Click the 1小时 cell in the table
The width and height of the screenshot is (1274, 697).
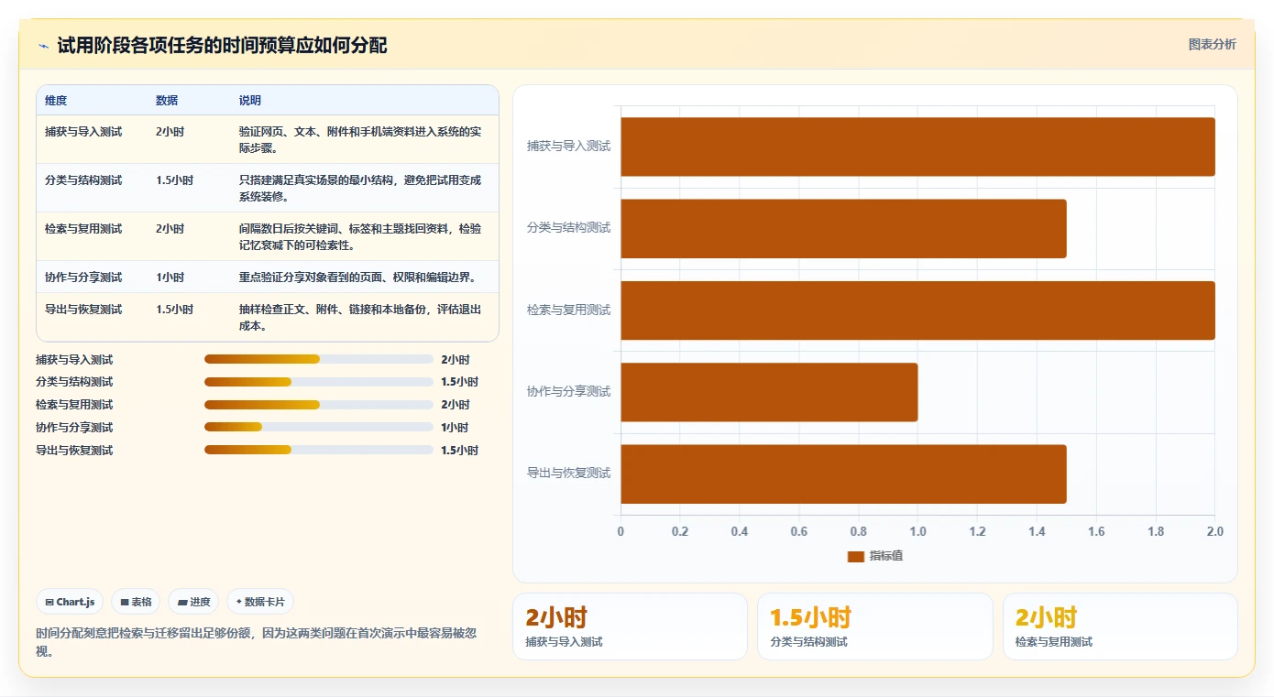point(170,278)
